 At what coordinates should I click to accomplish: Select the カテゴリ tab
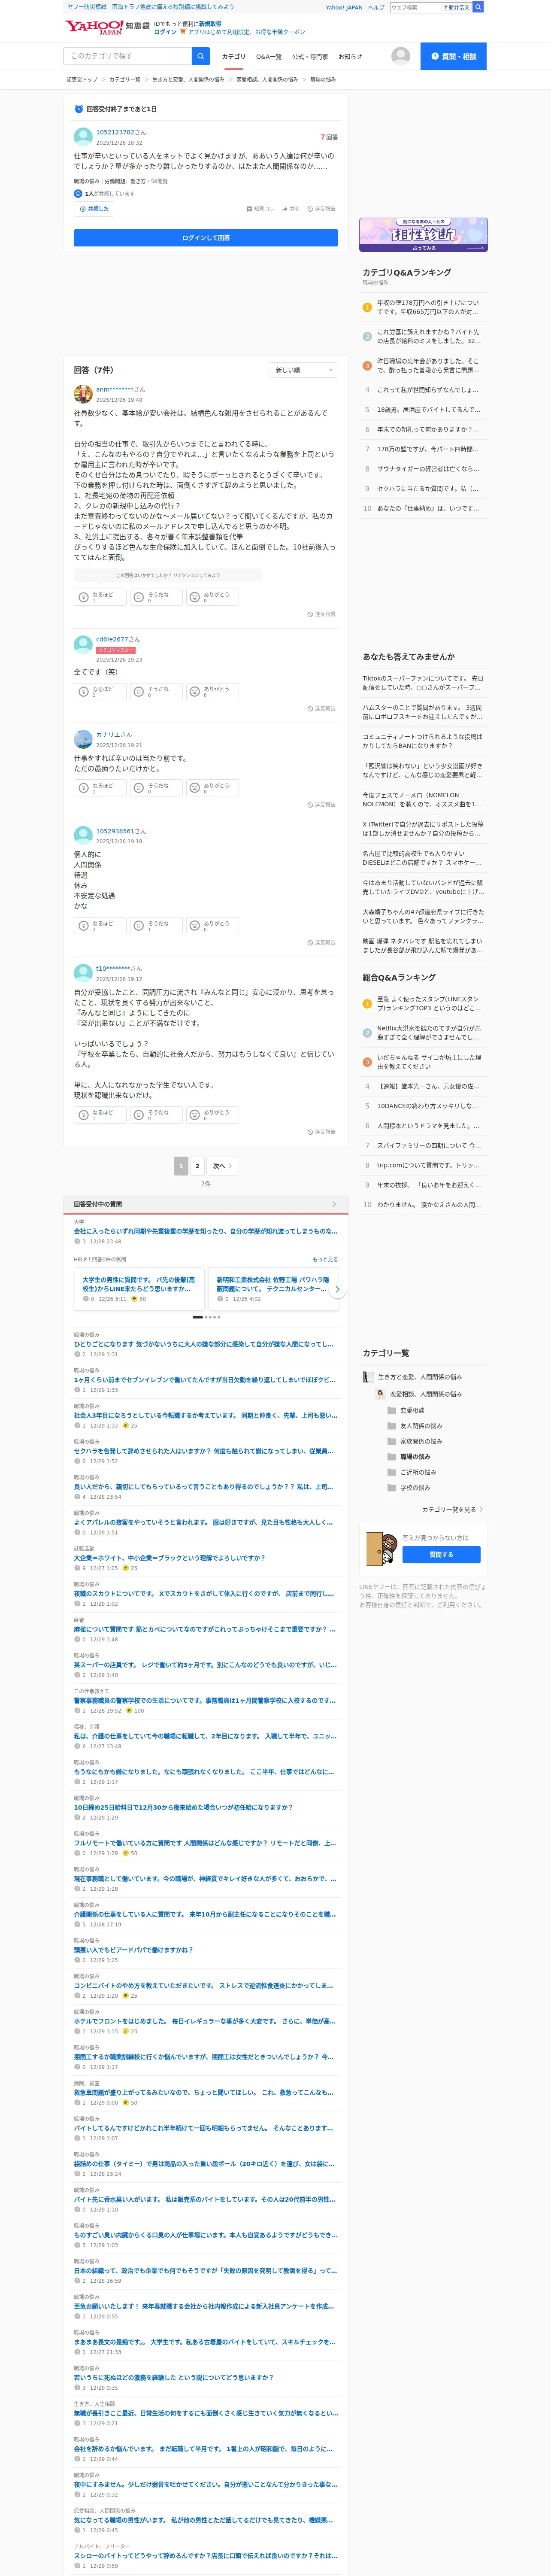(x=233, y=57)
